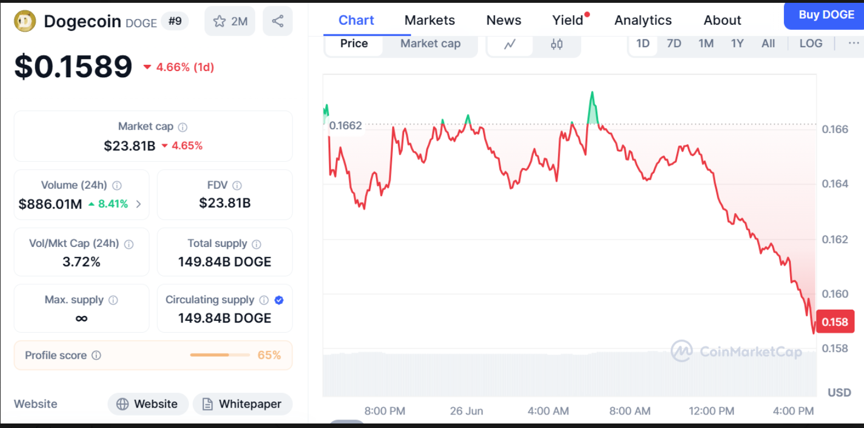Click the $0.1589 price value
The width and height of the screenshot is (864, 428).
coord(73,67)
